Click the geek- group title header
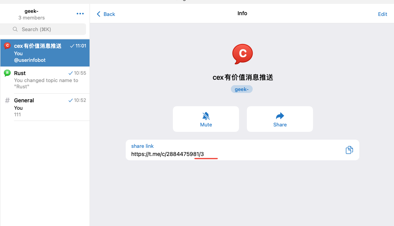This screenshot has height=226, width=394. 32,11
